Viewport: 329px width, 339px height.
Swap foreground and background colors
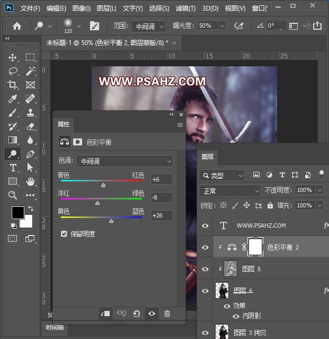coord(31,208)
